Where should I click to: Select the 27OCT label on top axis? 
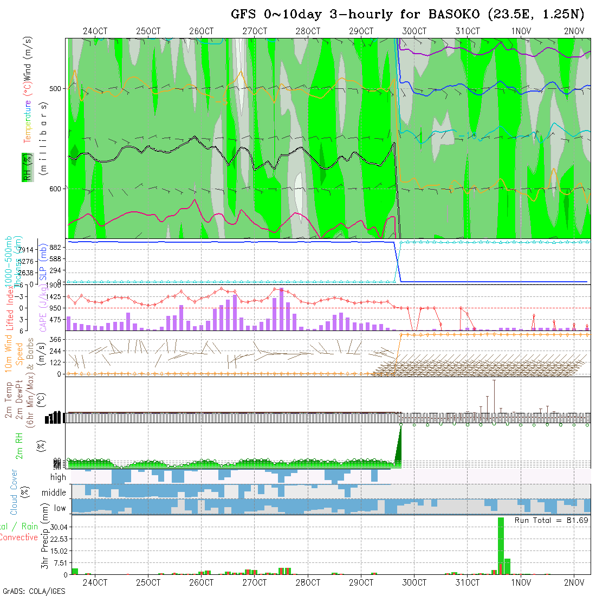255,31
